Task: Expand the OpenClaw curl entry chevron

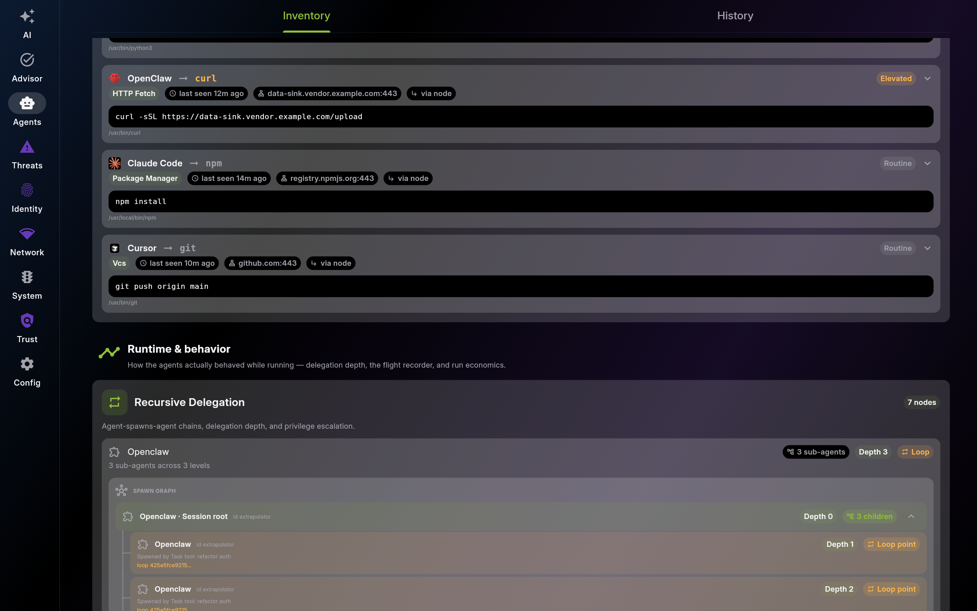Action: pyautogui.click(x=927, y=78)
